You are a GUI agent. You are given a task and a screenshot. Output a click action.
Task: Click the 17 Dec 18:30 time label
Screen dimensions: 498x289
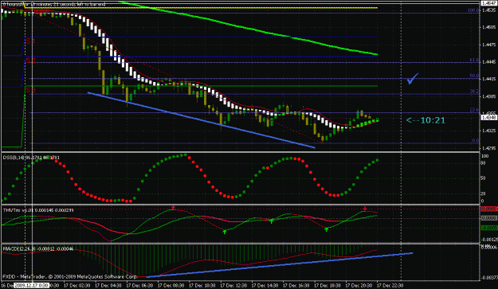(x=327, y=285)
